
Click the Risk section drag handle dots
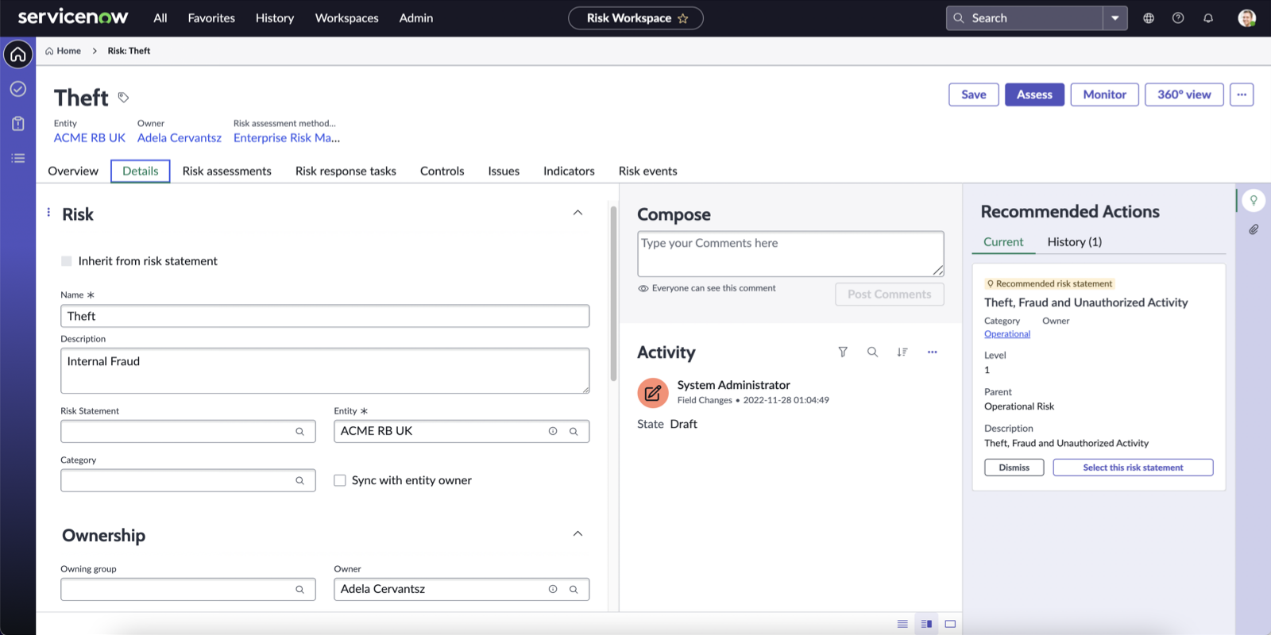[x=48, y=212]
